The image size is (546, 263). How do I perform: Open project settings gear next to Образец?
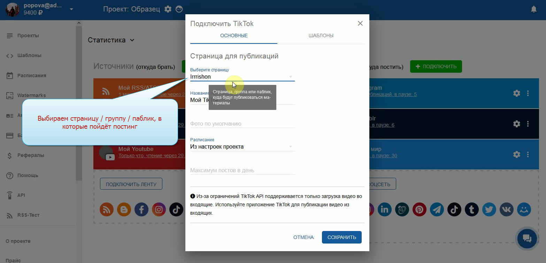(x=168, y=9)
